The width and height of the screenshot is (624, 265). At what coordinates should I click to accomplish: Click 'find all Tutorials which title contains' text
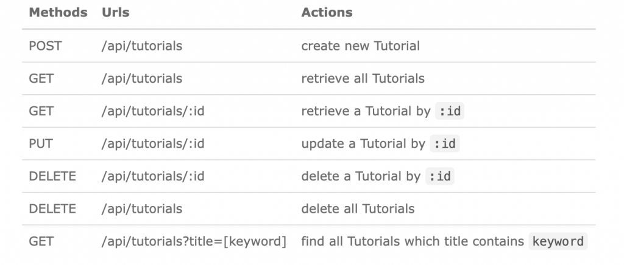tap(413, 241)
